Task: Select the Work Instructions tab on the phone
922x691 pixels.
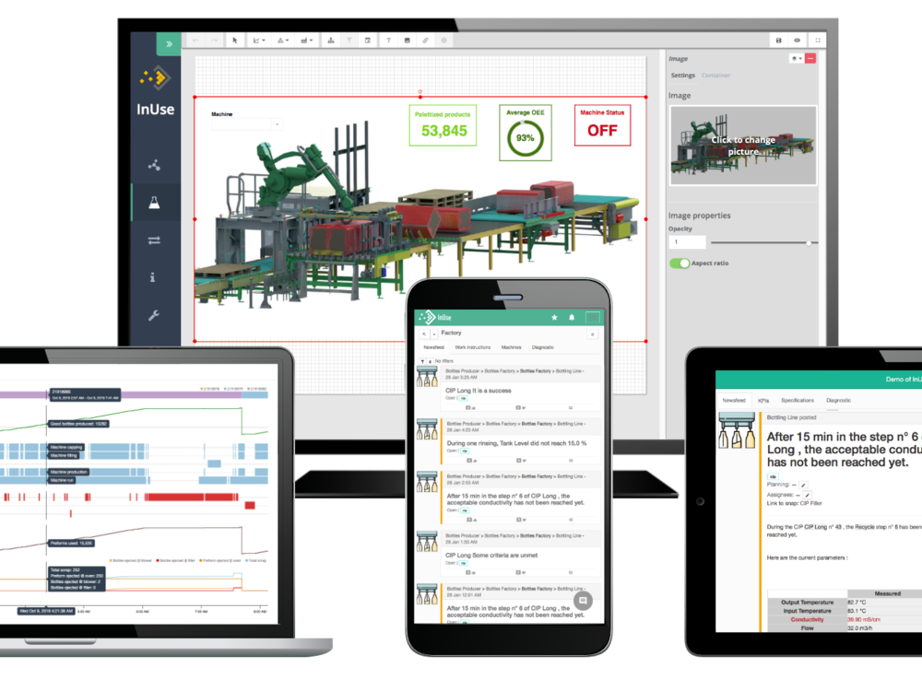Action: 472,347
